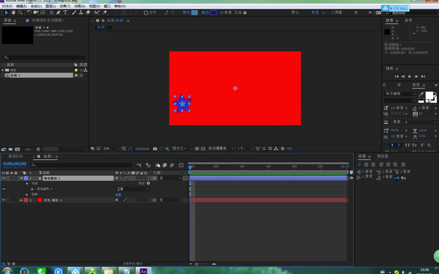Switch to 渲染队列 tab

click(x=15, y=156)
